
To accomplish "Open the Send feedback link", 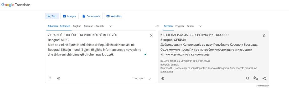I will (263, 86).
